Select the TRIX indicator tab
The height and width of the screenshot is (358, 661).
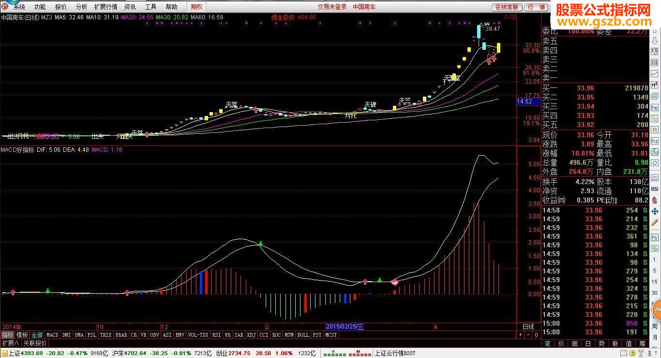click(x=105, y=335)
